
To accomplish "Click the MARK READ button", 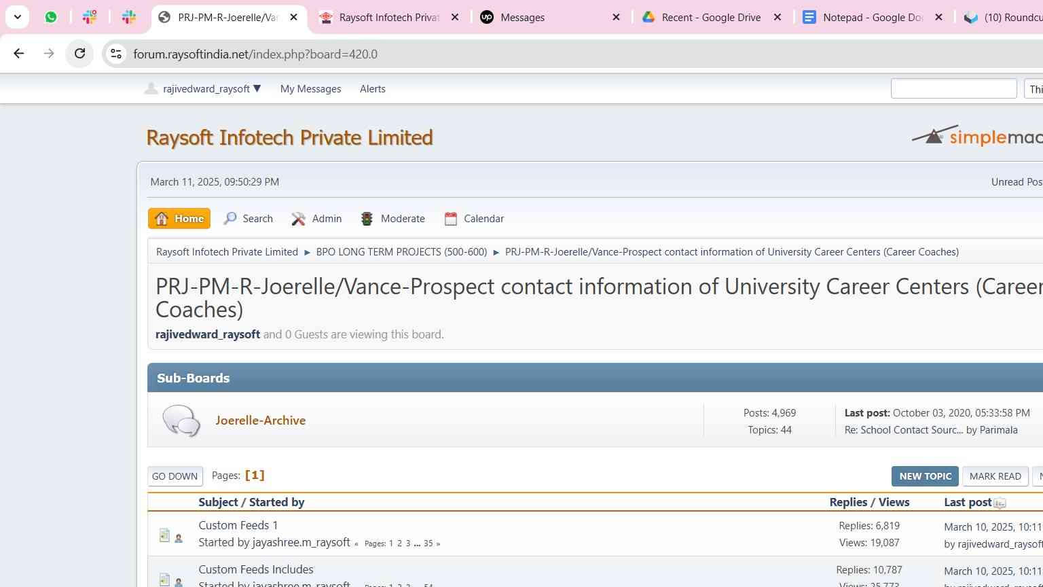I will point(995,476).
